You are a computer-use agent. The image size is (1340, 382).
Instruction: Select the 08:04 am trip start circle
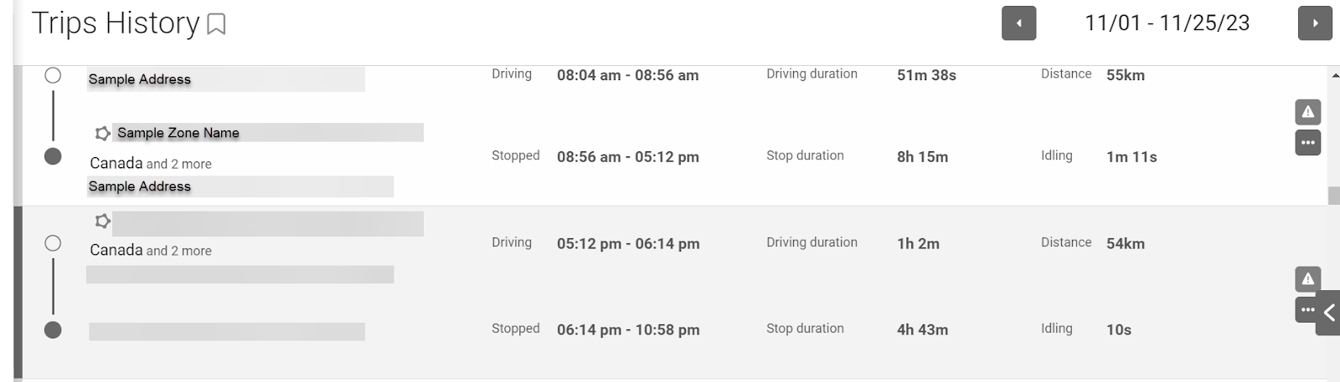53,75
